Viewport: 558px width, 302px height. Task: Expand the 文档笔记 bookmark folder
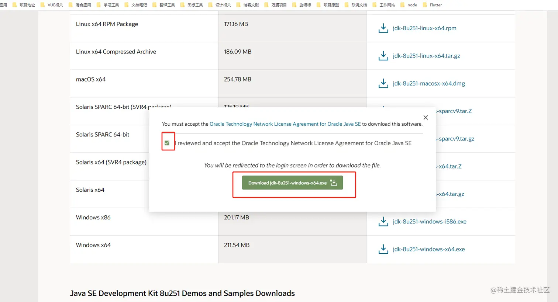coord(136,5)
